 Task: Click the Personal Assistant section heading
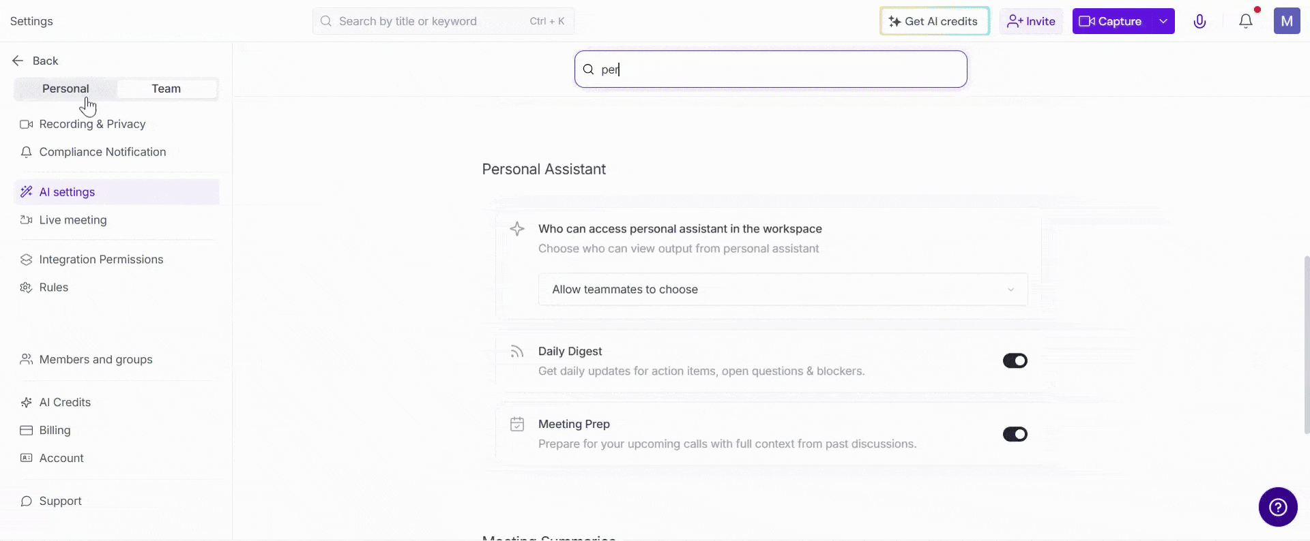click(544, 169)
